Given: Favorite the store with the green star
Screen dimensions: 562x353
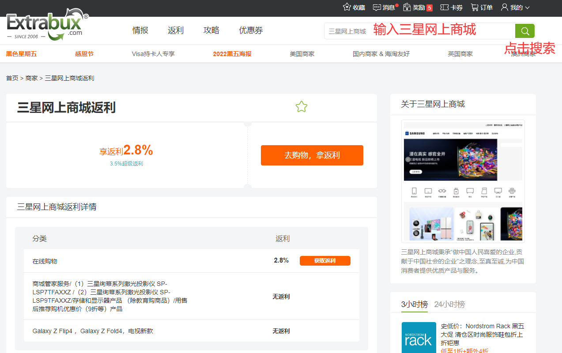Looking at the screenshot, I should click(301, 106).
